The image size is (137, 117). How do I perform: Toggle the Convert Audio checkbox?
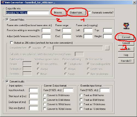(7, 81)
